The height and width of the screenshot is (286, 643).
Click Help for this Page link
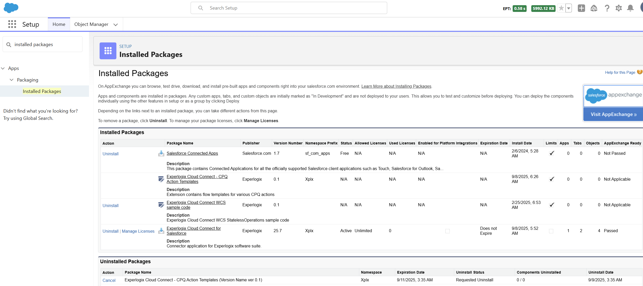[x=620, y=72]
